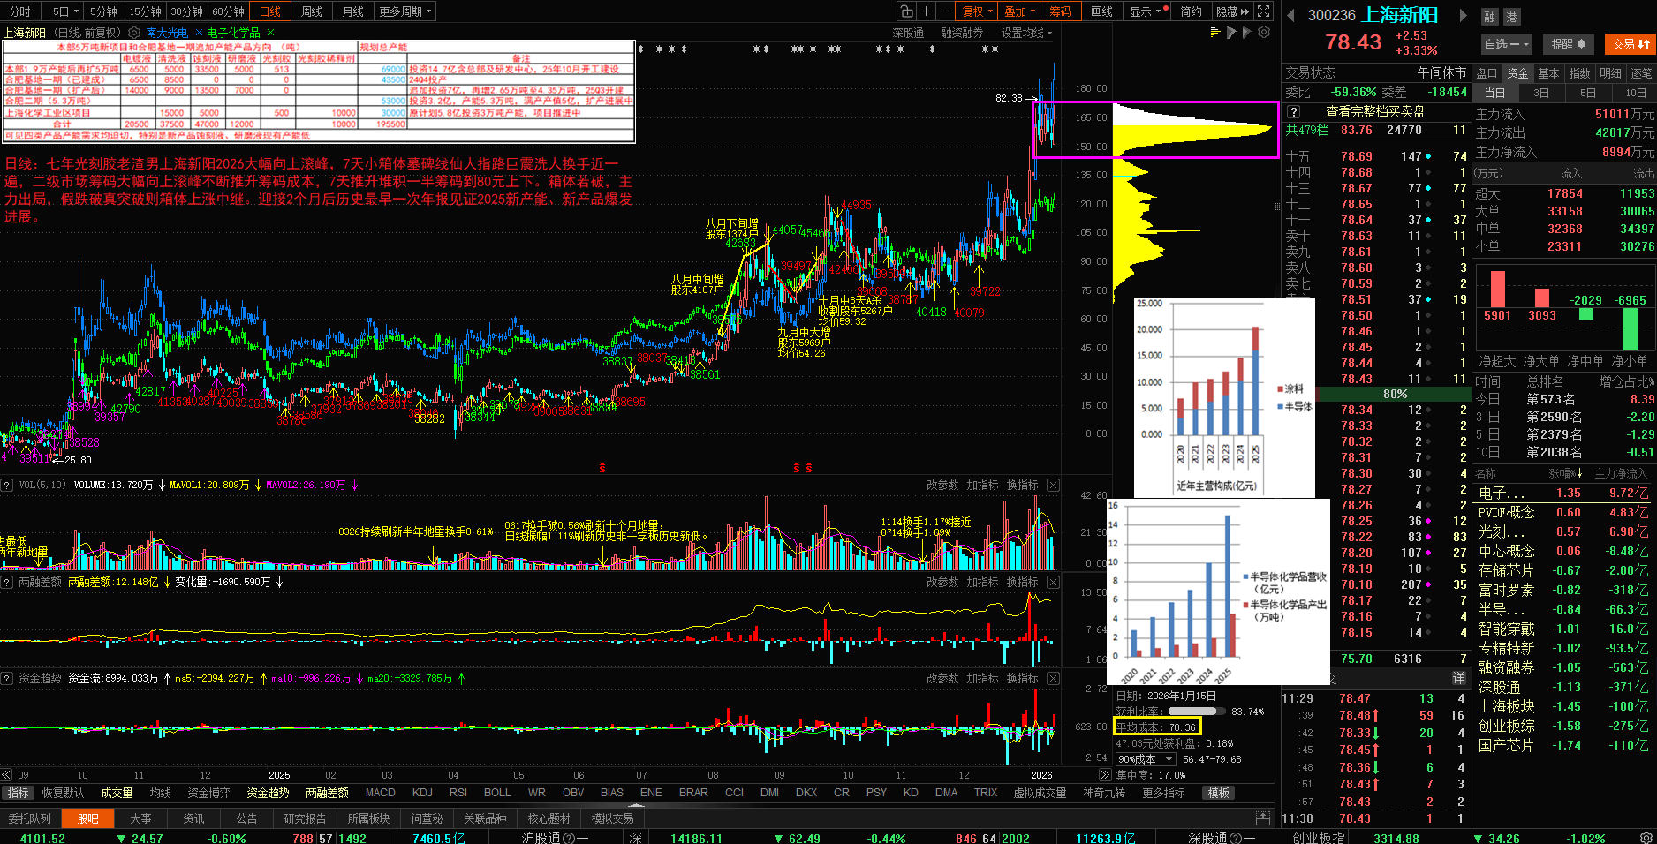Close the VOL indicator panel

point(1053,486)
